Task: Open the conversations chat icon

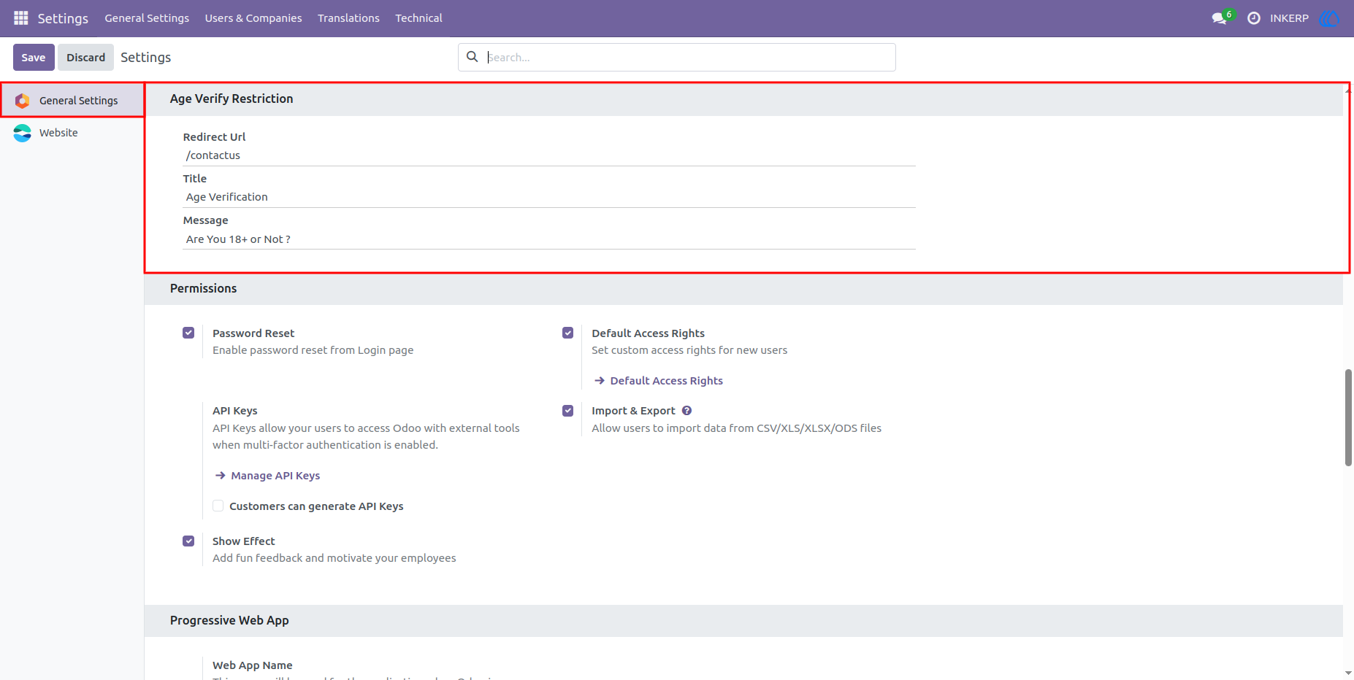Action: [x=1219, y=18]
